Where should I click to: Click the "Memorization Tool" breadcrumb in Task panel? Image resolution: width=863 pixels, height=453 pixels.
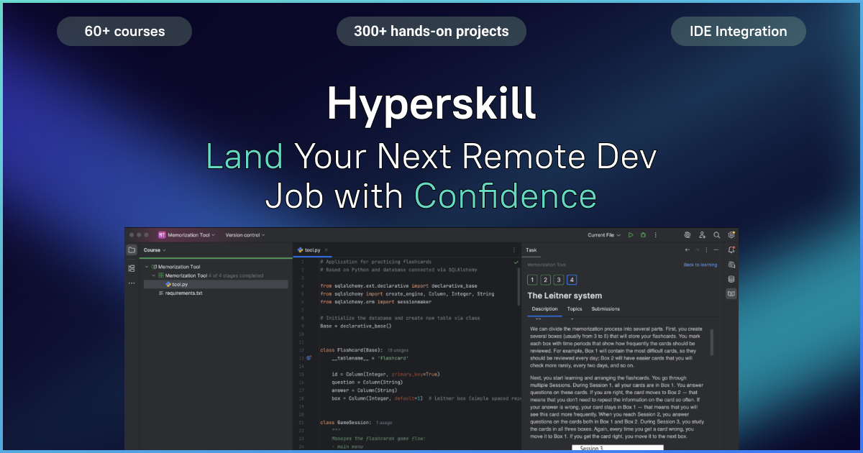coord(547,265)
